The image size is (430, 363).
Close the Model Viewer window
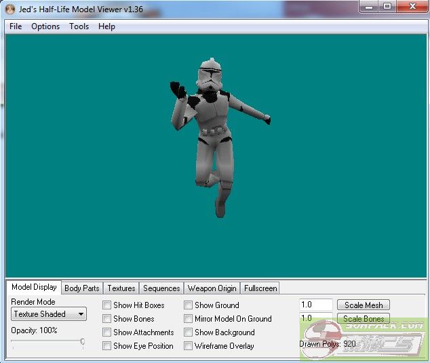pos(411,6)
